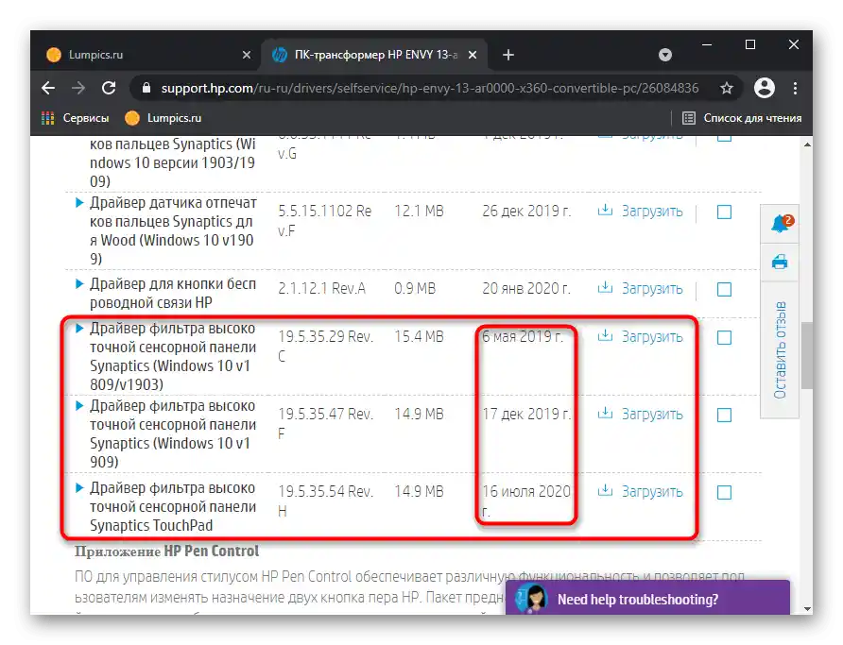Image resolution: width=843 pixels, height=645 pixels.
Task: Check the box for 2.1.12.1 Rev.A driver
Action: click(724, 290)
